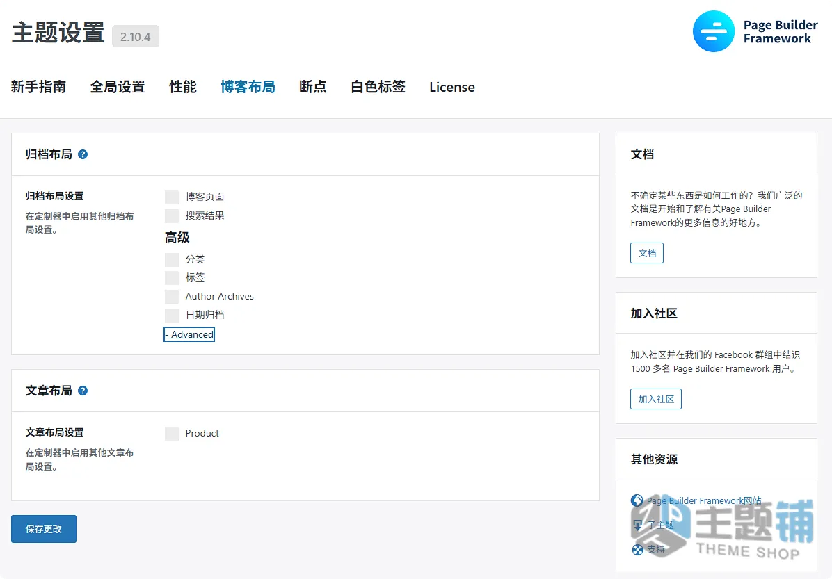Open the 支持 resource link
The image size is (832, 579).
[x=656, y=549]
